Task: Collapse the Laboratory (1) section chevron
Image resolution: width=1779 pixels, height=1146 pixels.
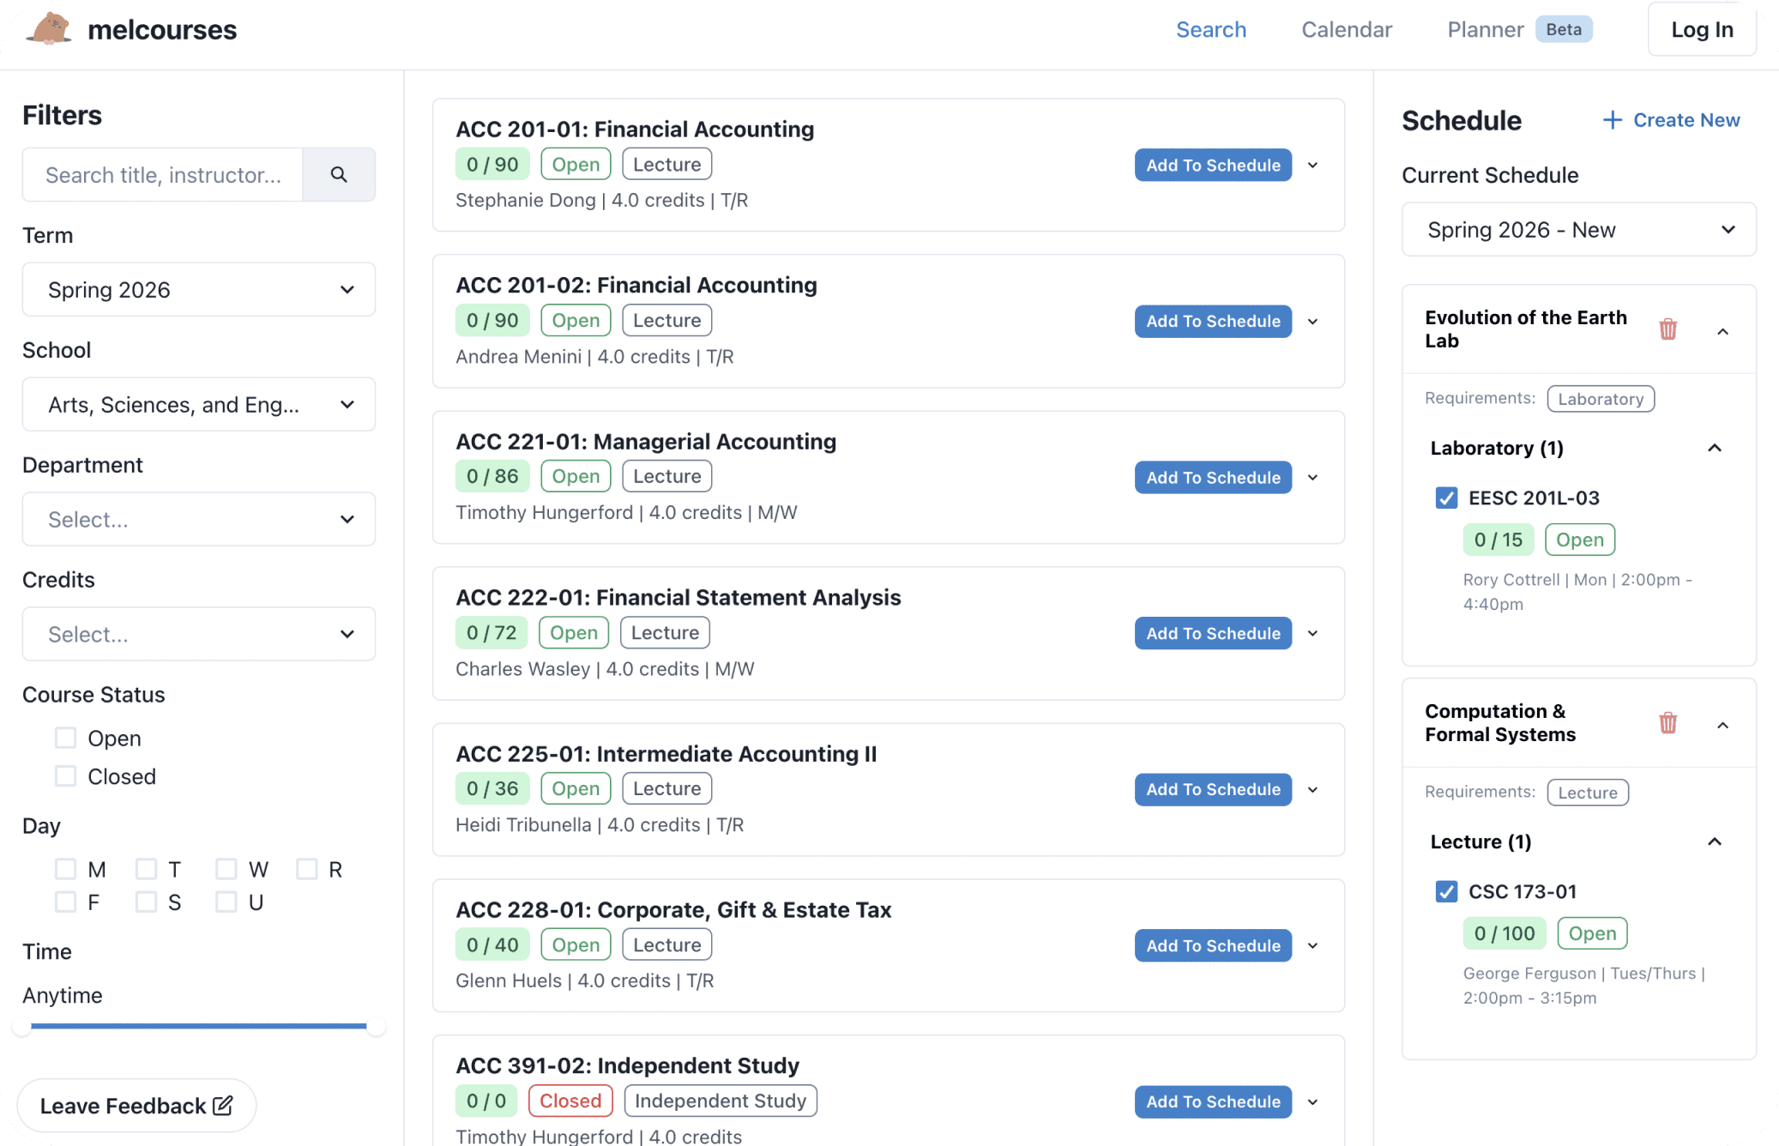Action: coord(1714,449)
